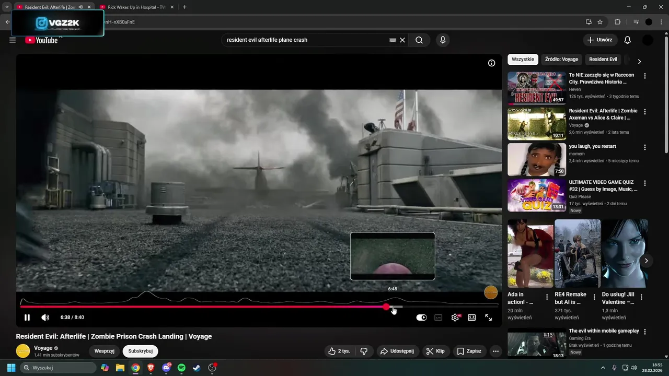The height and width of the screenshot is (376, 669).
Task: Submit search with the magnifier button
Action: [x=419, y=40]
